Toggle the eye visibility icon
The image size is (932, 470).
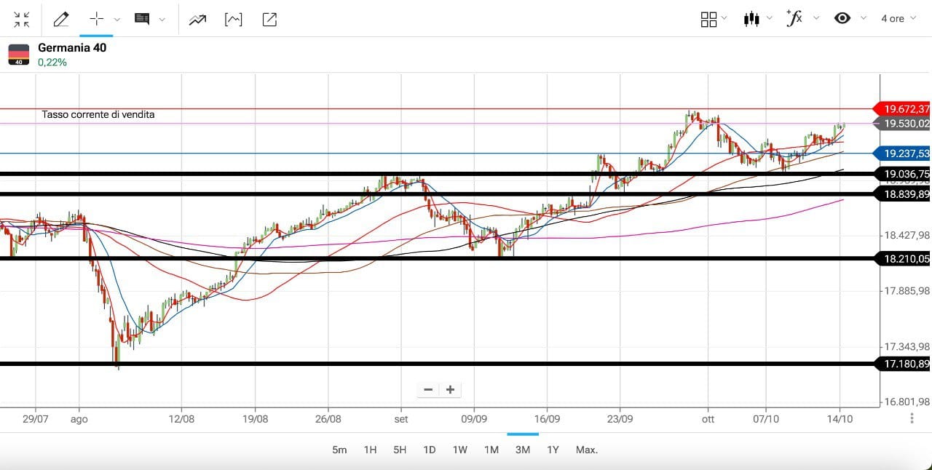pos(842,19)
